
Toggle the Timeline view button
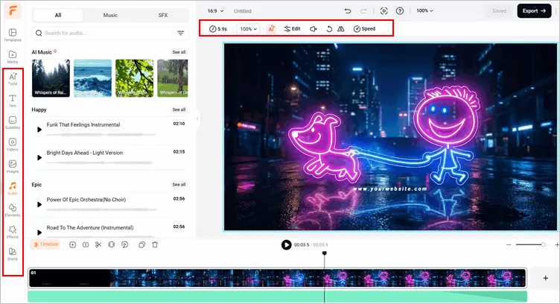pos(45,244)
